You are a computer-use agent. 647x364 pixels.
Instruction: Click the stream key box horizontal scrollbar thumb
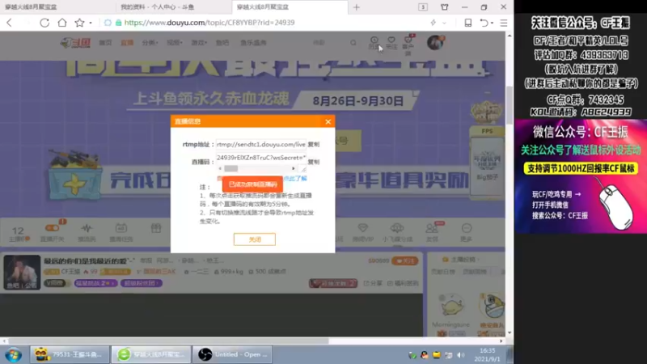pyautogui.click(x=231, y=168)
